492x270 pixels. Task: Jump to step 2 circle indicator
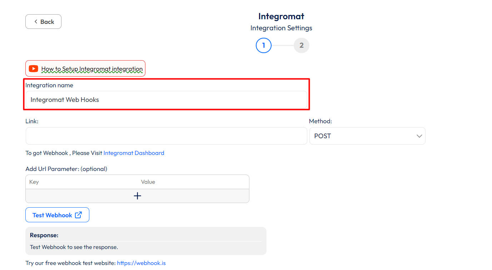tap(302, 45)
